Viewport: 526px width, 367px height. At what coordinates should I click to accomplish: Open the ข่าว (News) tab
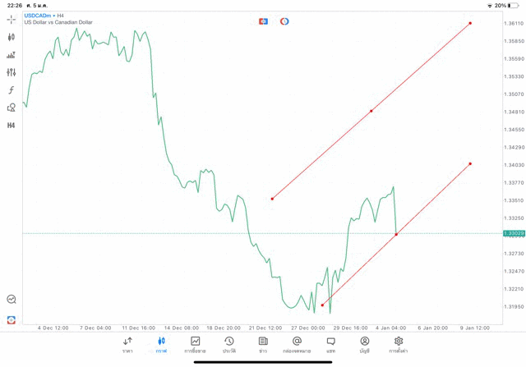[263, 345]
